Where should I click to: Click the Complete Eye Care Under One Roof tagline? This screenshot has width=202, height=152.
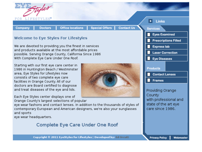[77, 125]
